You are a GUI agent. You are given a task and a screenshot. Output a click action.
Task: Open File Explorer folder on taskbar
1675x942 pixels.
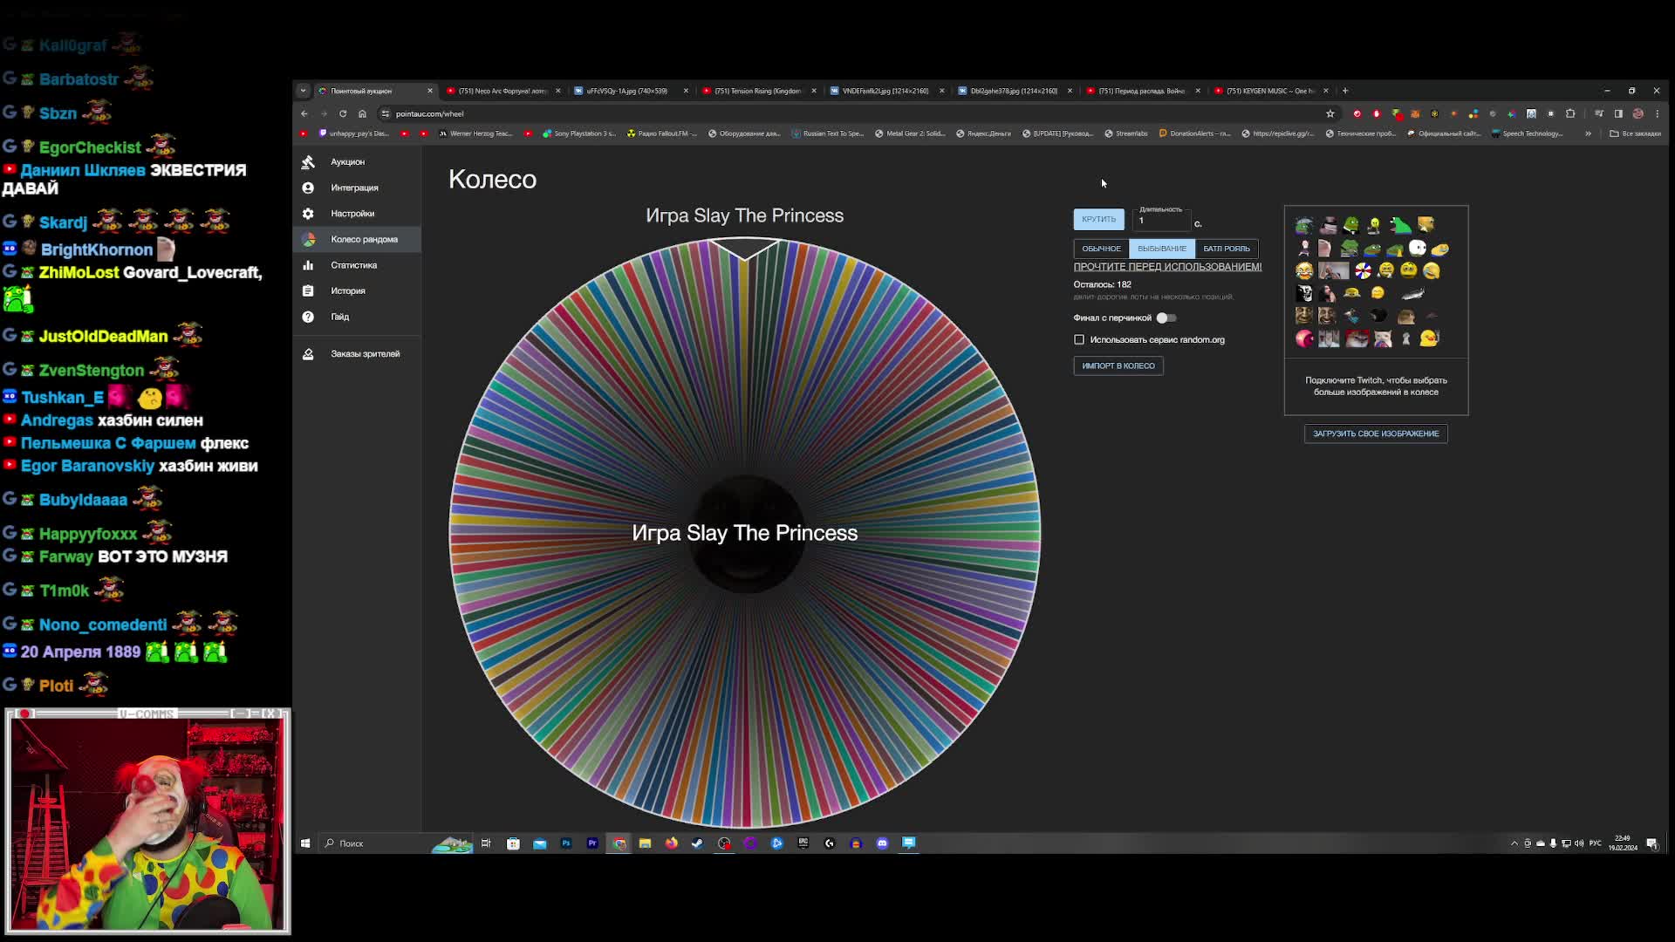pos(645,843)
